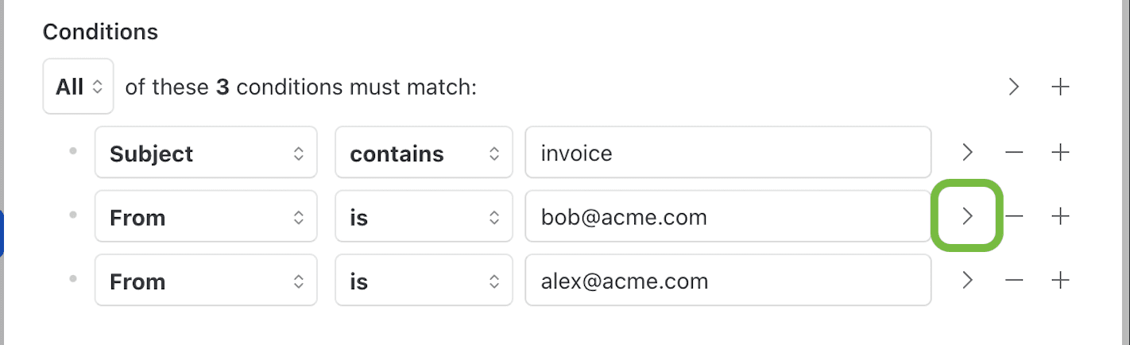The image size is (1130, 345).
Task: Add a condition after the invoice row
Action: click(1060, 153)
